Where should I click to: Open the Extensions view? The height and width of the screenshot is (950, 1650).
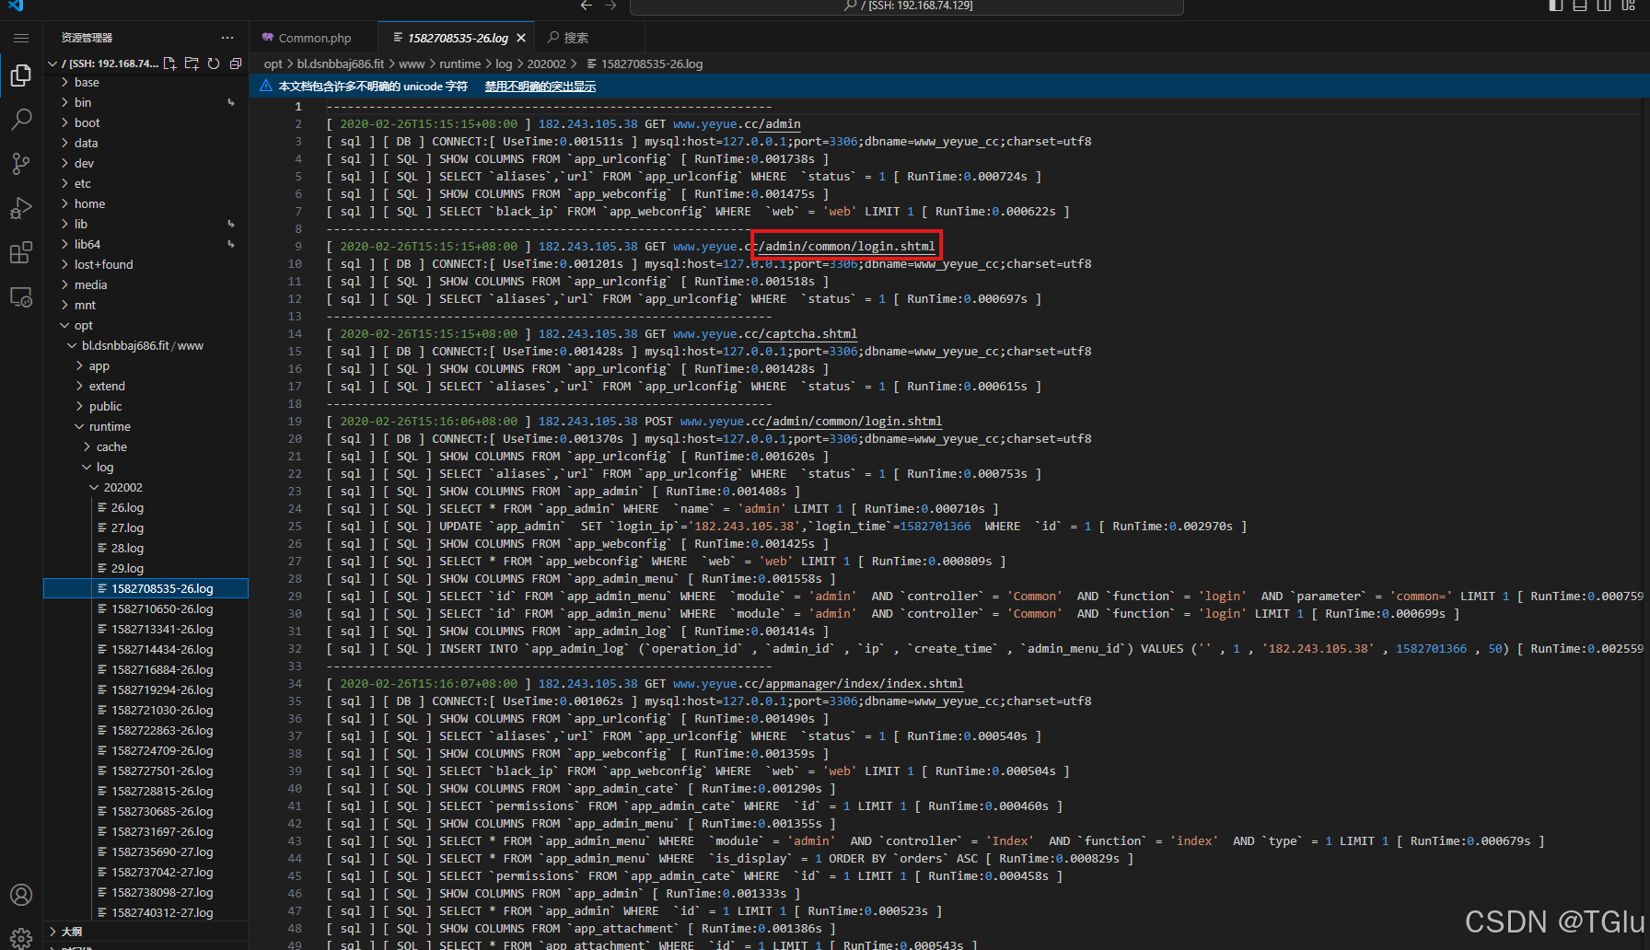pos(21,252)
